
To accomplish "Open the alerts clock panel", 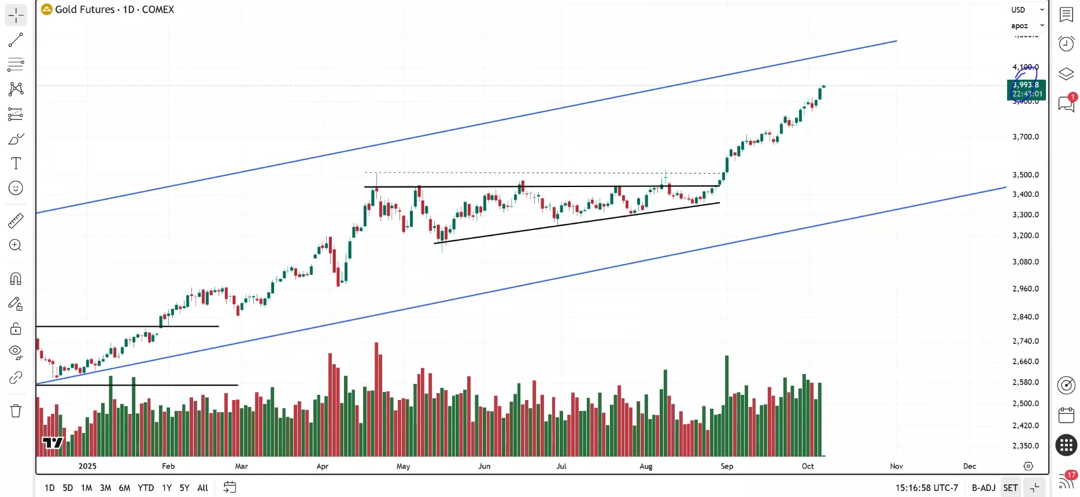I will (x=1066, y=44).
